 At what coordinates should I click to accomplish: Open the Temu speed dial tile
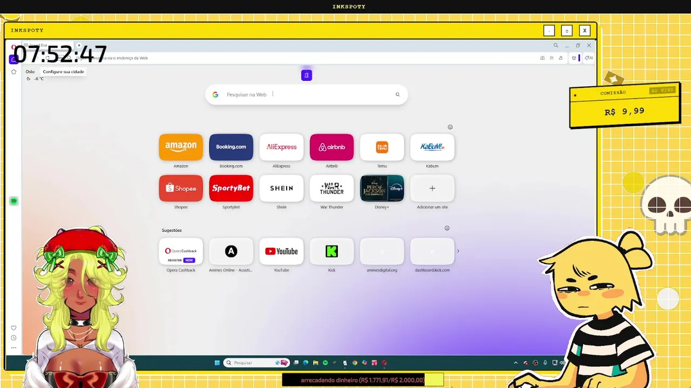(382, 147)
